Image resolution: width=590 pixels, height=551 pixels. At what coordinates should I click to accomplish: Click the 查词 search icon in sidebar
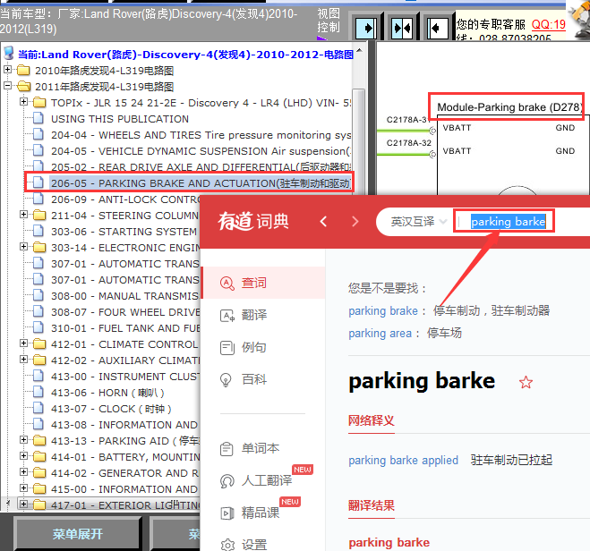(x=227, y=283)
